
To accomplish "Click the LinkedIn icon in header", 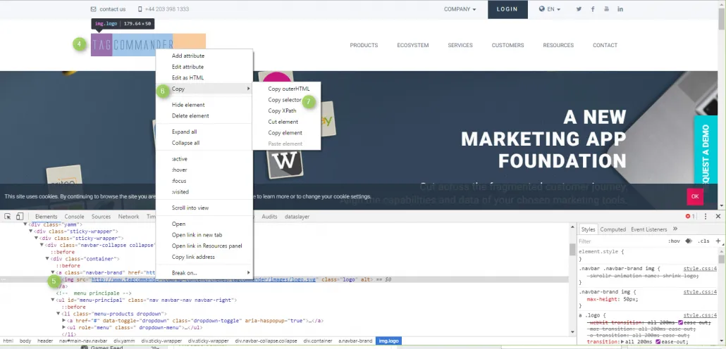I will [x=620, y=9].
